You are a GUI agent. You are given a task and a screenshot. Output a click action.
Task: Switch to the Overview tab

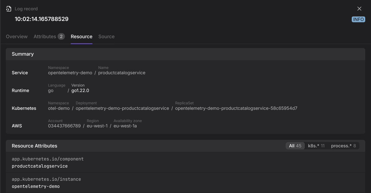(17, 36)
